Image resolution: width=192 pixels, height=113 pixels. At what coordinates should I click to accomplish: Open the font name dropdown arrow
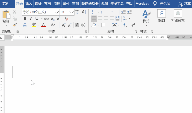[x=56, y=12]
